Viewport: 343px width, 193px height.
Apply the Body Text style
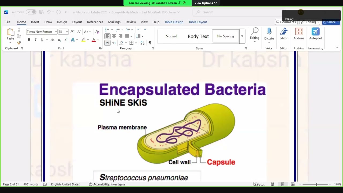click(198, 36)
